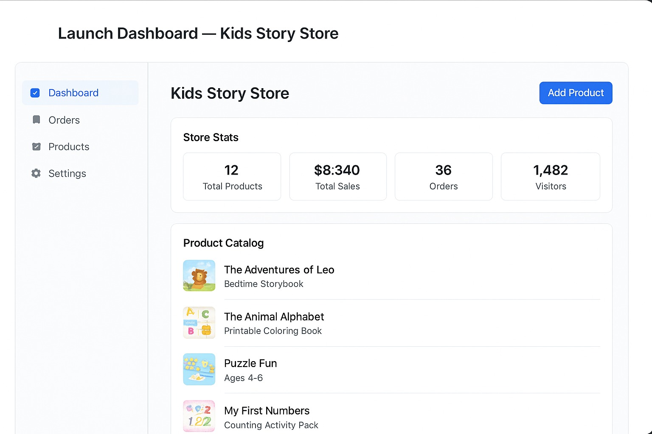
Task: Open the Animal Alphabet cover thumbnail
Action: 199,323
